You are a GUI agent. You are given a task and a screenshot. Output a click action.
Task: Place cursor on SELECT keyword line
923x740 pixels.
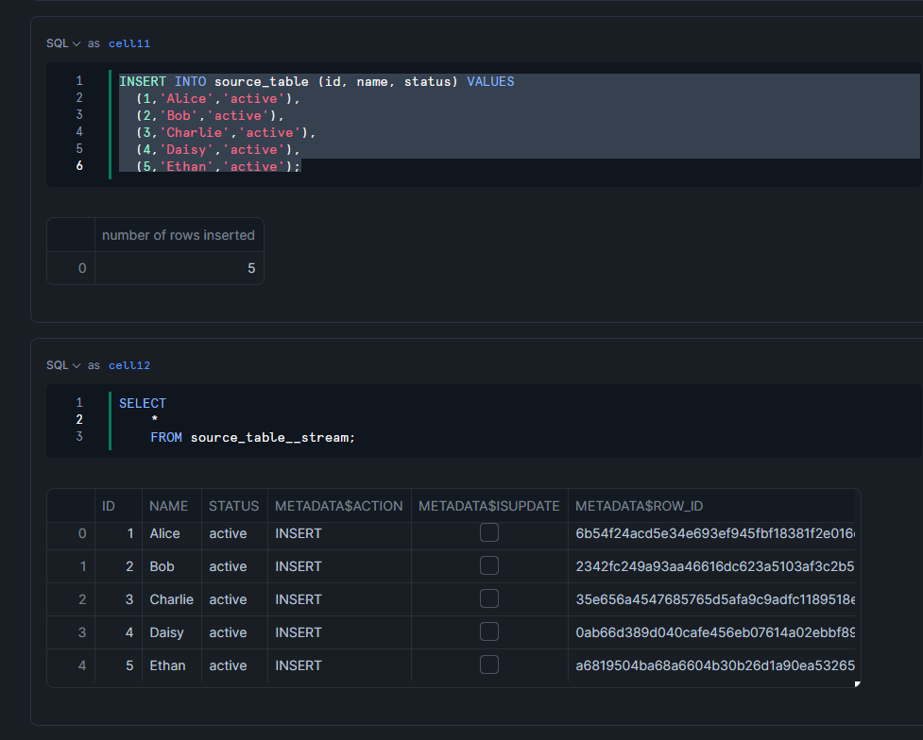(143, 404)
